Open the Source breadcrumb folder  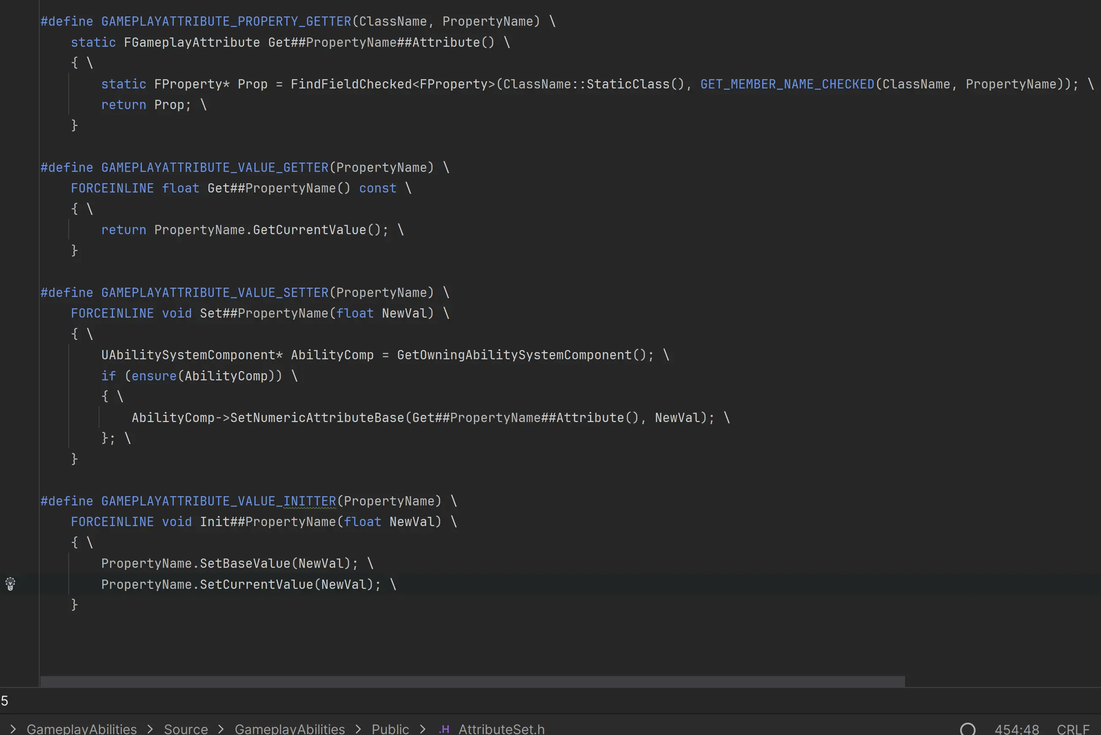tap(186, 729)
